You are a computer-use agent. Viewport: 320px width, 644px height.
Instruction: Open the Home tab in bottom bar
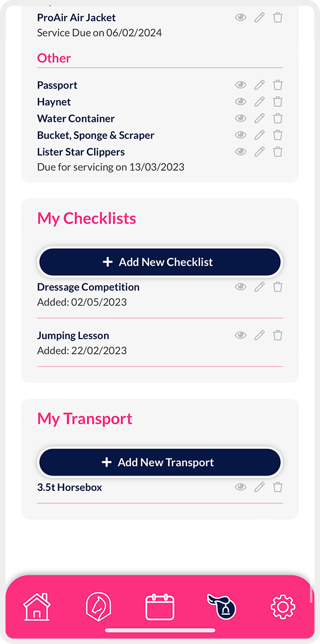coord(37,606)
